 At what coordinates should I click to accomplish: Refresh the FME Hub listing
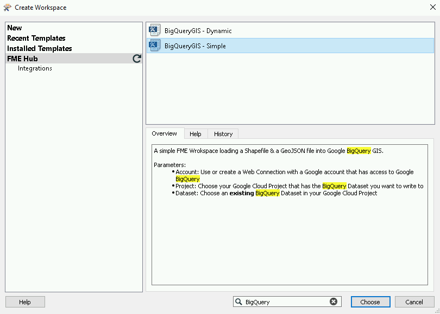tap(137, 59)
